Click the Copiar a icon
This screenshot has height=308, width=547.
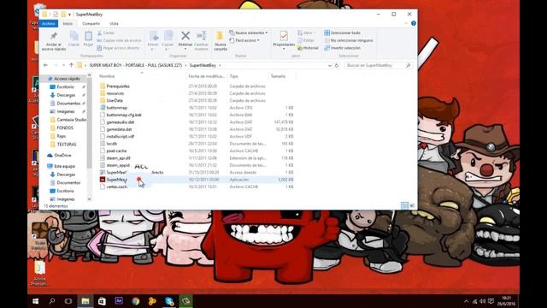click(x=168, y=36)
